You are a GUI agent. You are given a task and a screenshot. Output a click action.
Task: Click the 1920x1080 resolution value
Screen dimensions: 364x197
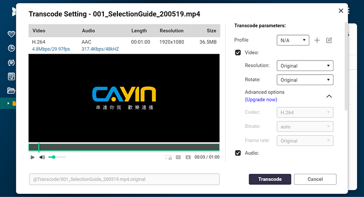pos(172,42)
